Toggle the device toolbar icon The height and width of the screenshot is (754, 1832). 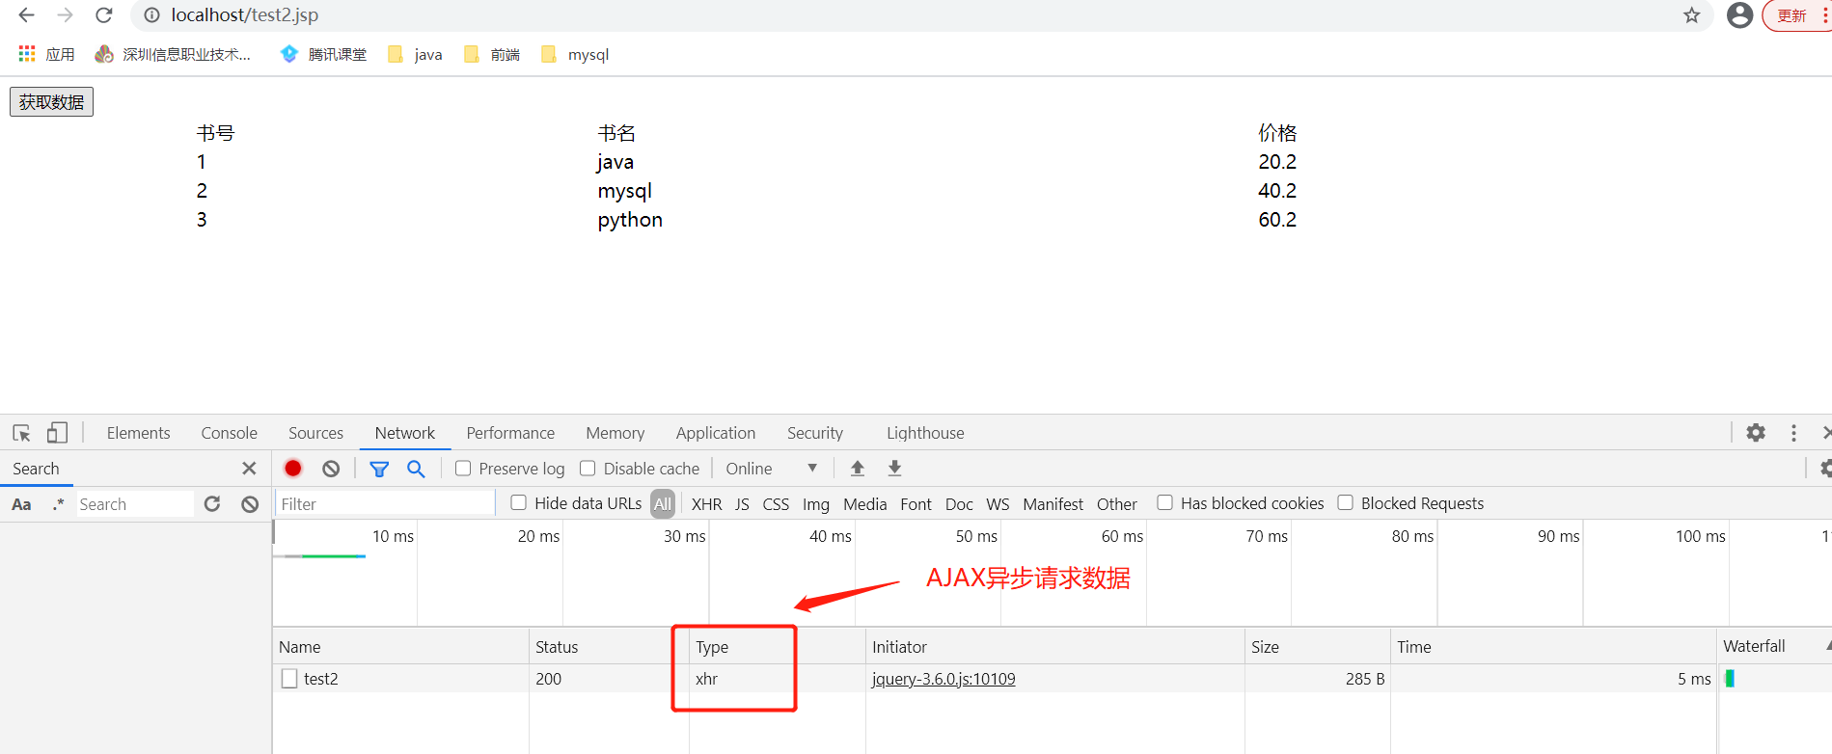point(57,433)
